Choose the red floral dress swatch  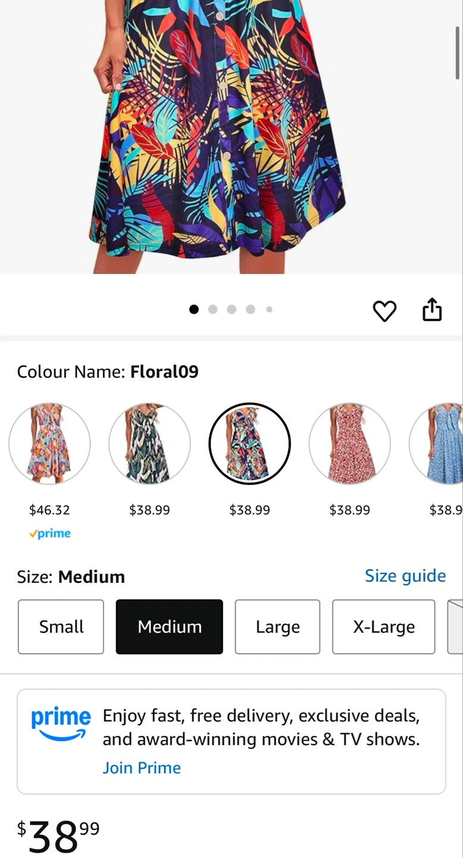(x=349, y=444)
